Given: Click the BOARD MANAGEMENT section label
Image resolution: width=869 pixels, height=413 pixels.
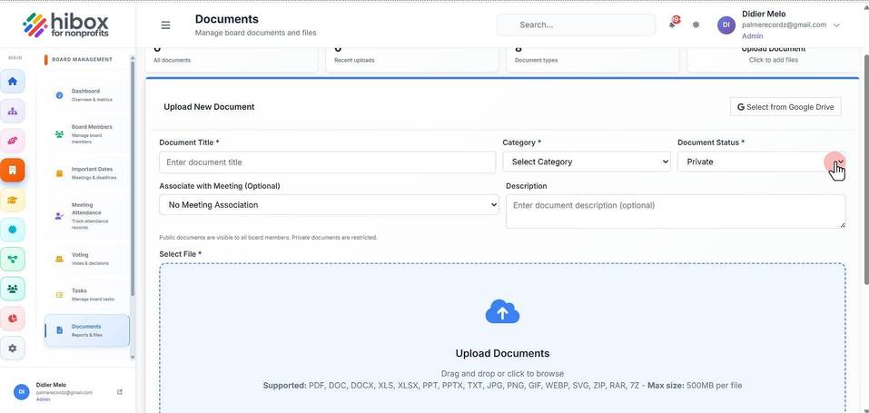Looking at the screenshot, I should click(x=82, y=59).
